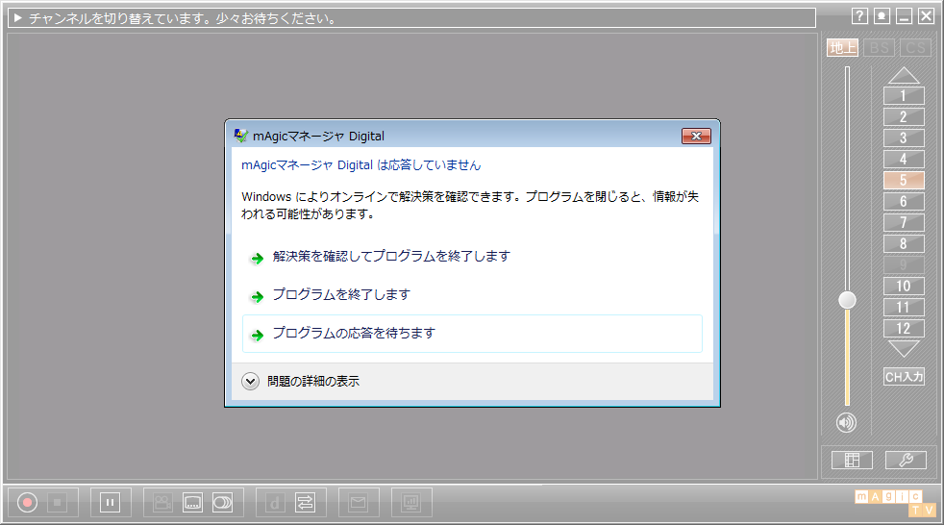Select channel 7 button
The width and height of the screenshot is (944, 525).
904,223
